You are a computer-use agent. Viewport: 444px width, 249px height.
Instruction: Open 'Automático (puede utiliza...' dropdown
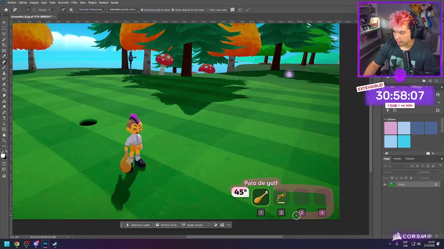click(123, 10)
